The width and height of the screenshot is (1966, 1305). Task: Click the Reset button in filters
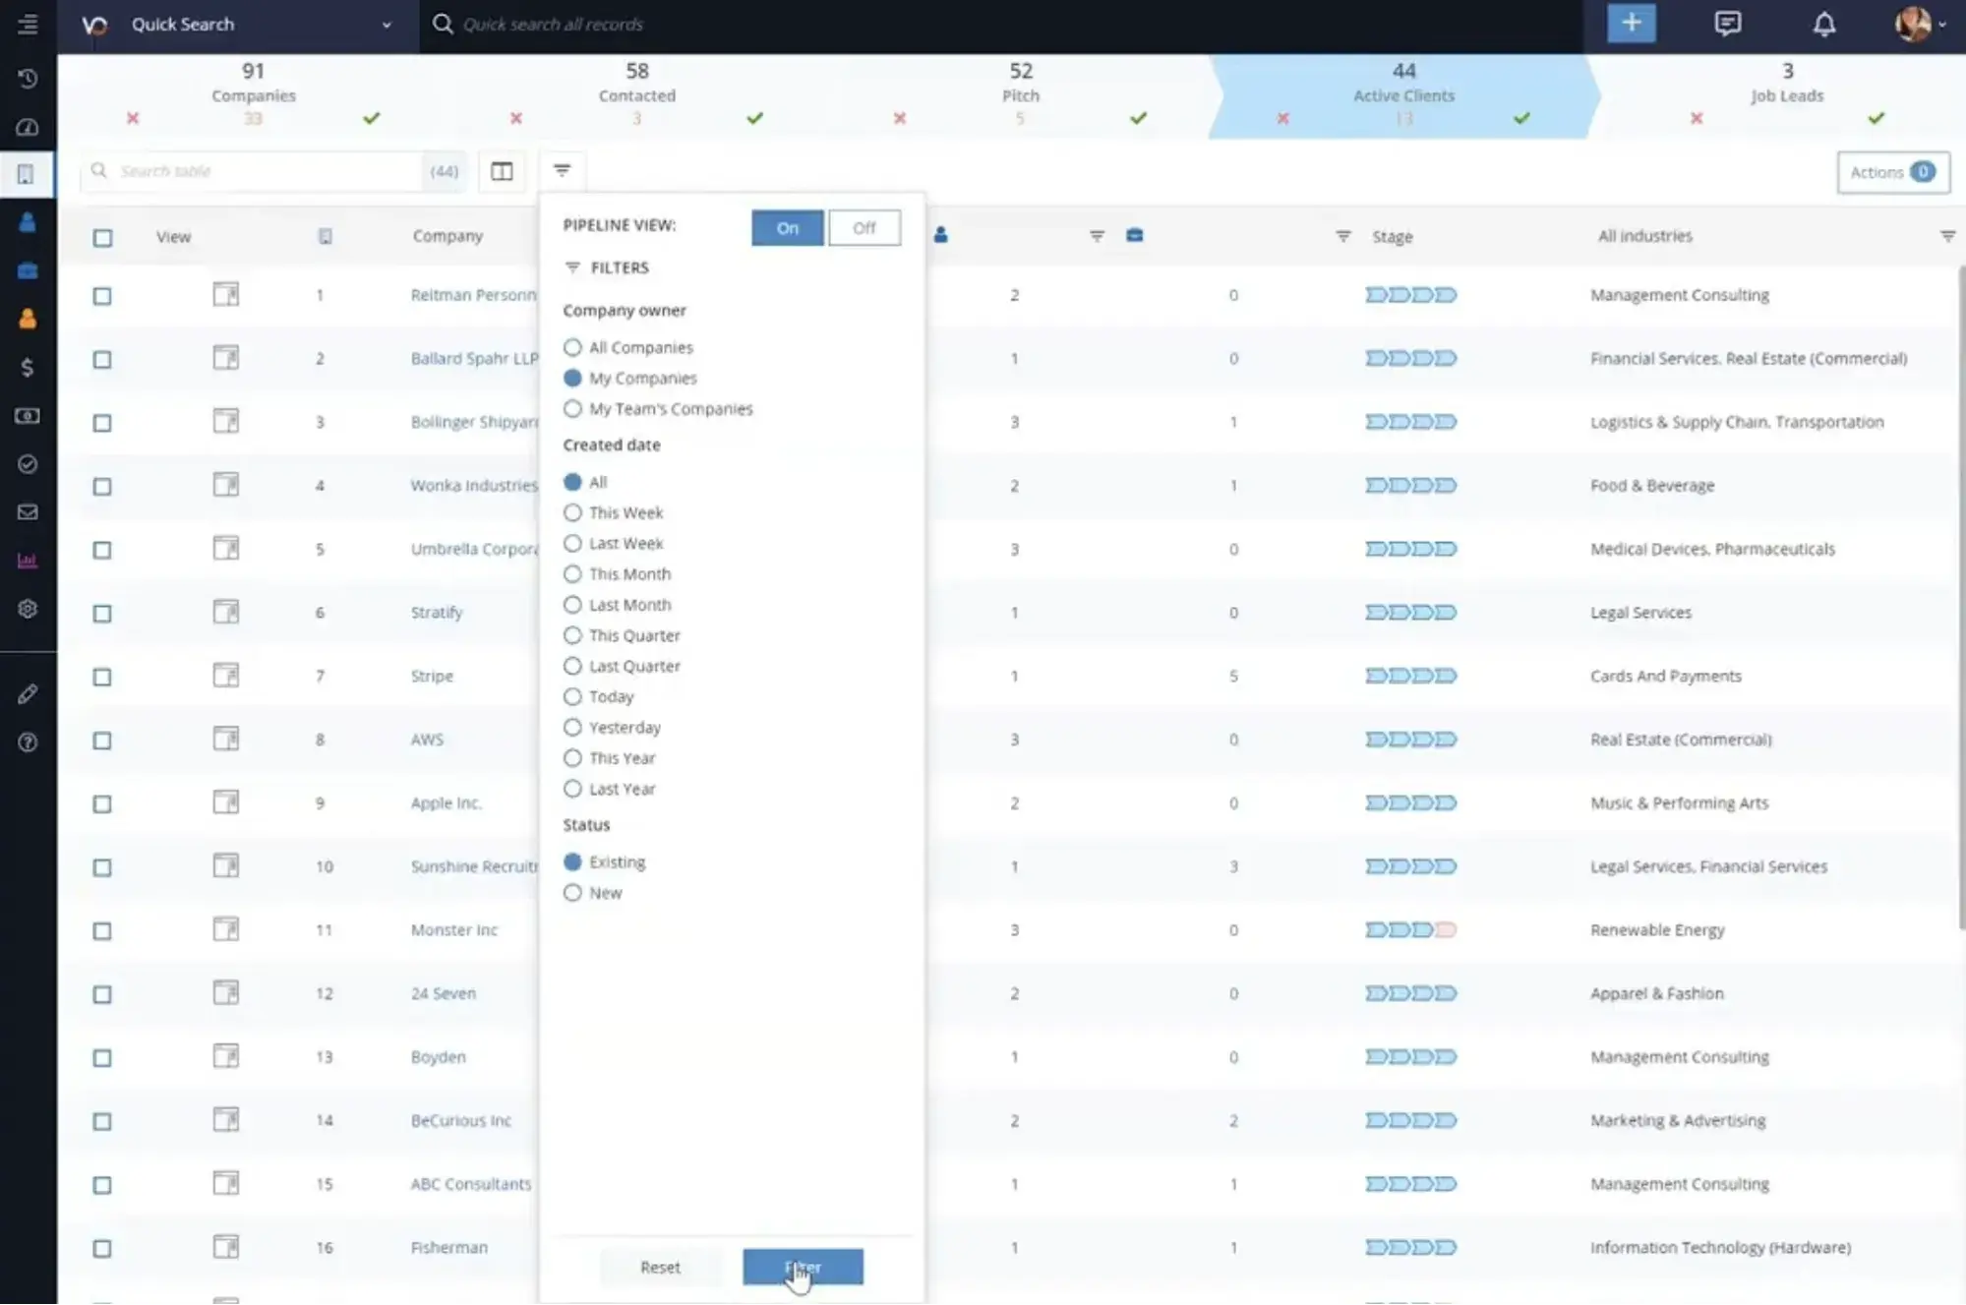point(660,1268)
